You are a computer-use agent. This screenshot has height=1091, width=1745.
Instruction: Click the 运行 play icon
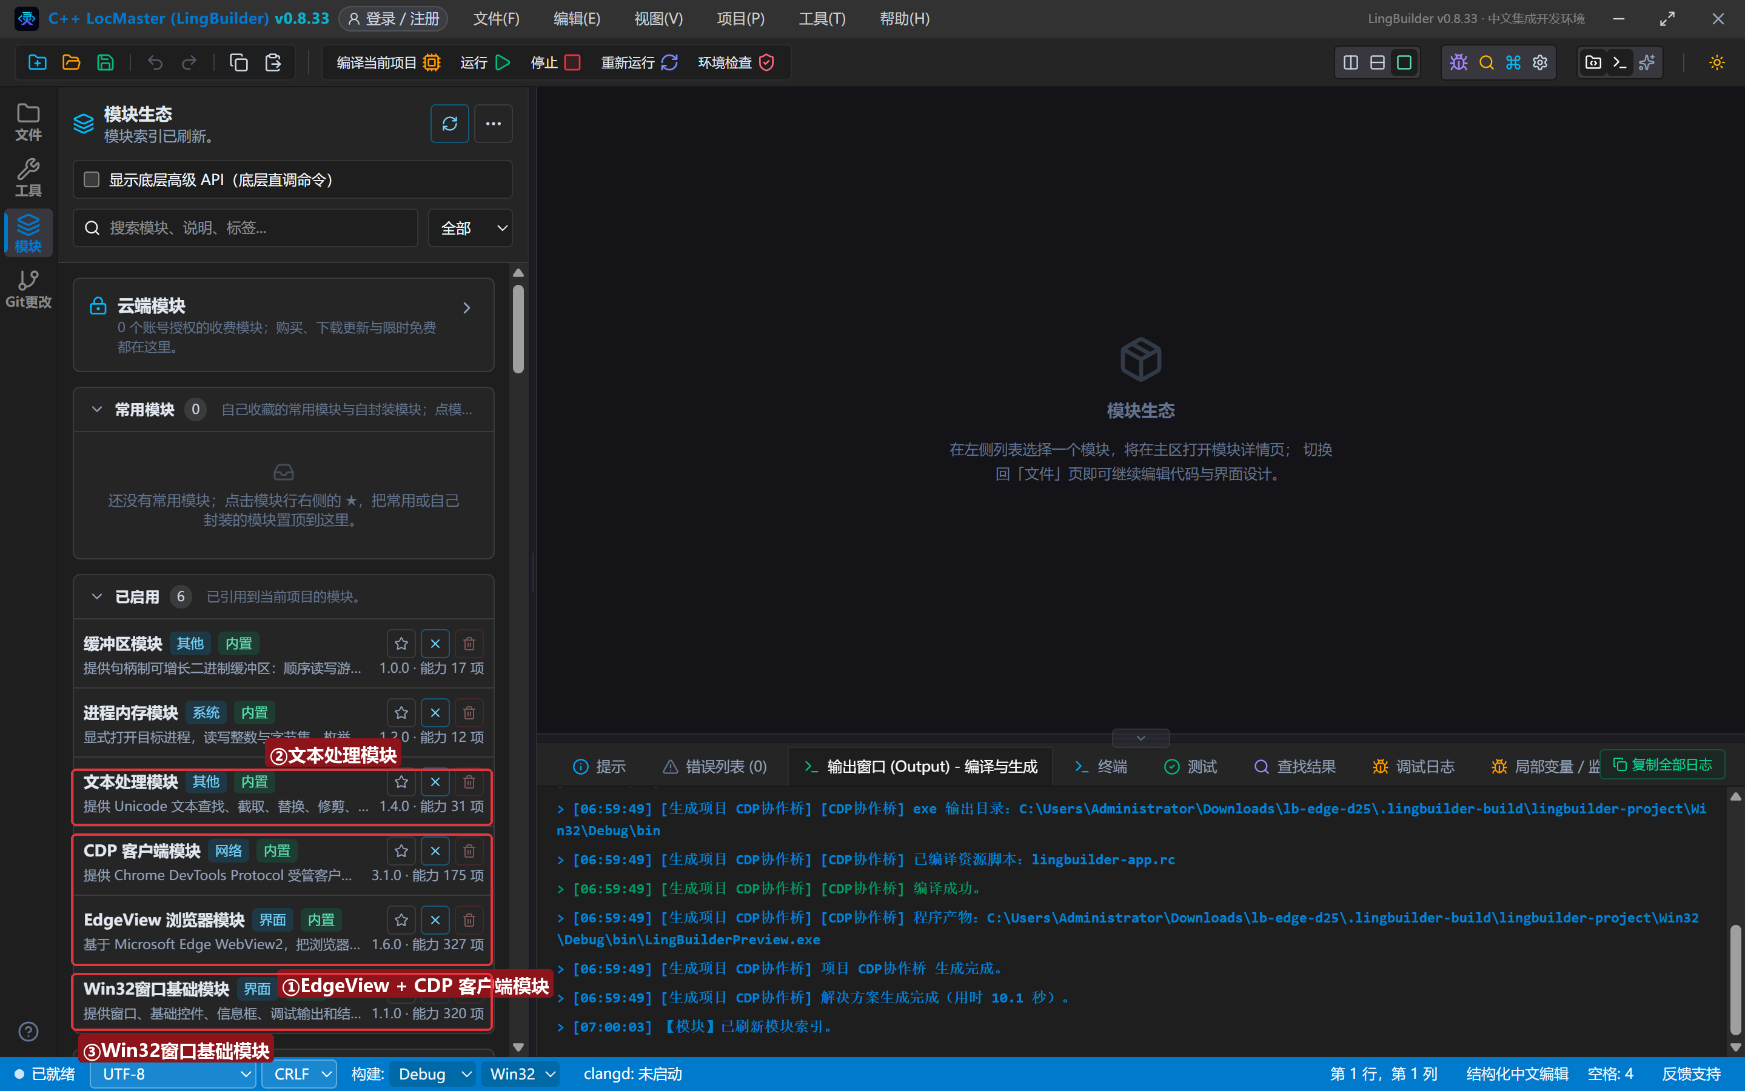(503, 63)
